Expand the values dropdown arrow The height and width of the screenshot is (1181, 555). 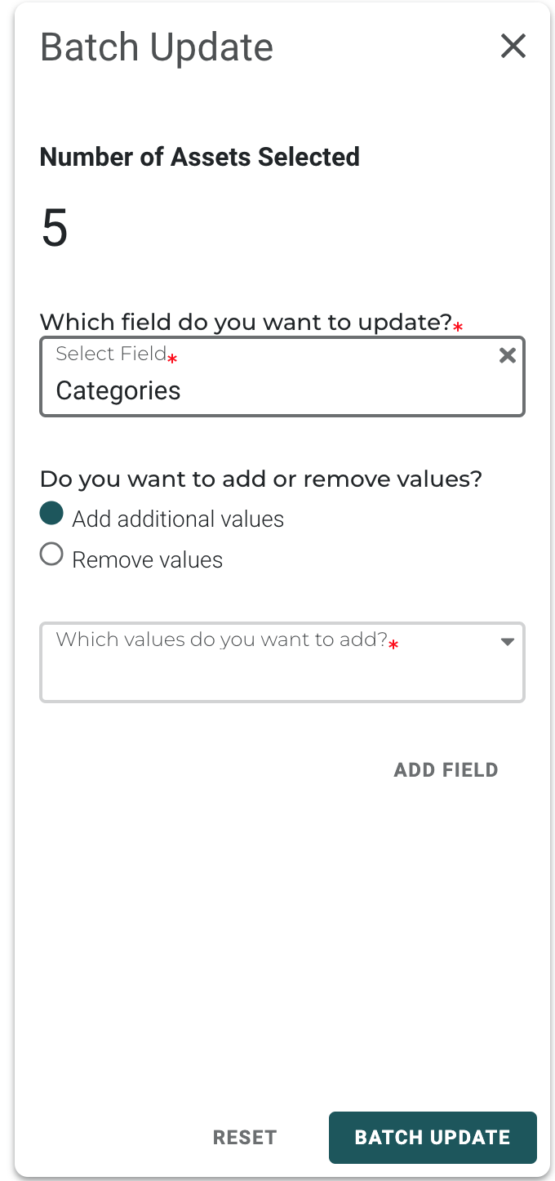(x=508, y=642)
